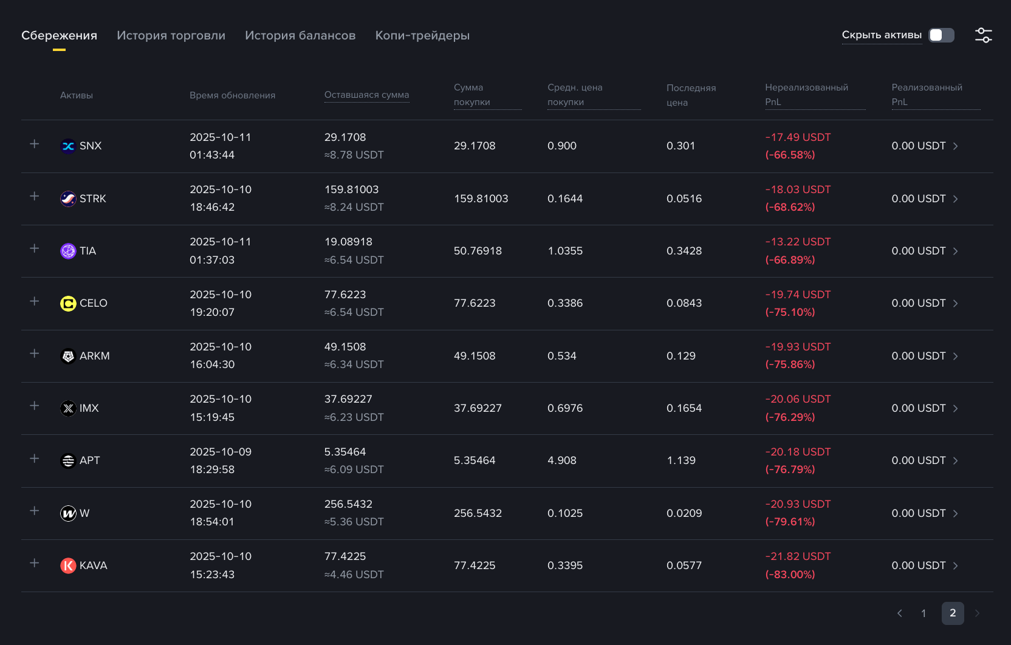Click the STRK token icon
1011x645 pixels.
(x=68, y=199)
